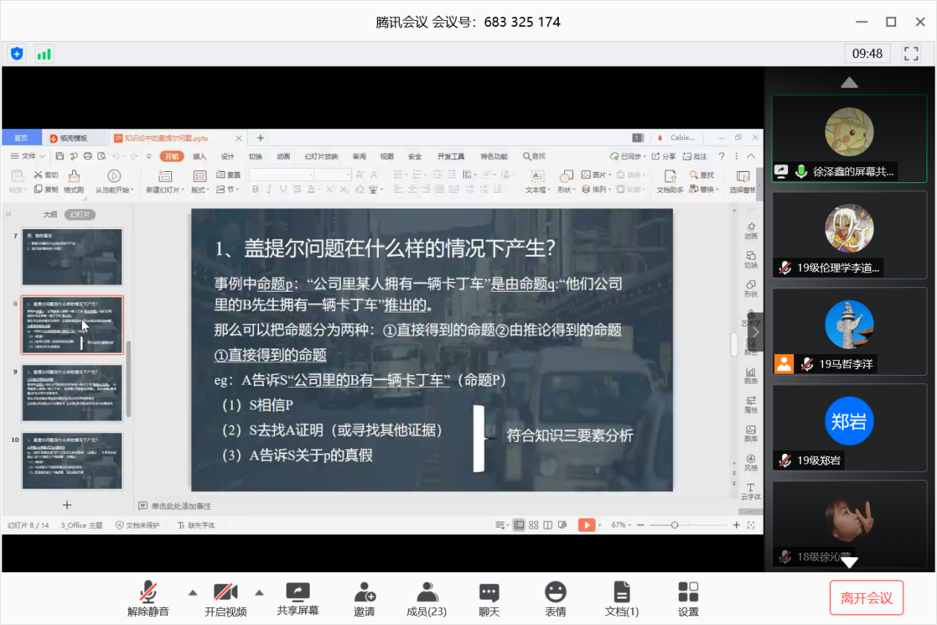Click the blue meeting security shield icon
The image size is (937, 625).
coord(17,54)
